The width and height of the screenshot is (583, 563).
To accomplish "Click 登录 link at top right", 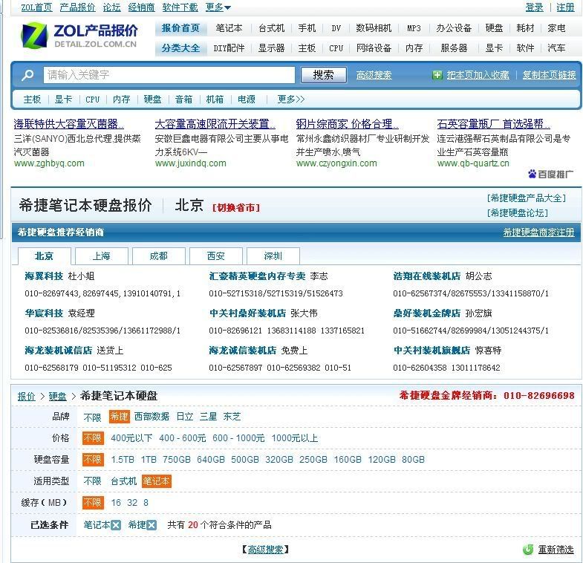I will pyautogui.click(x=534, y=7).
